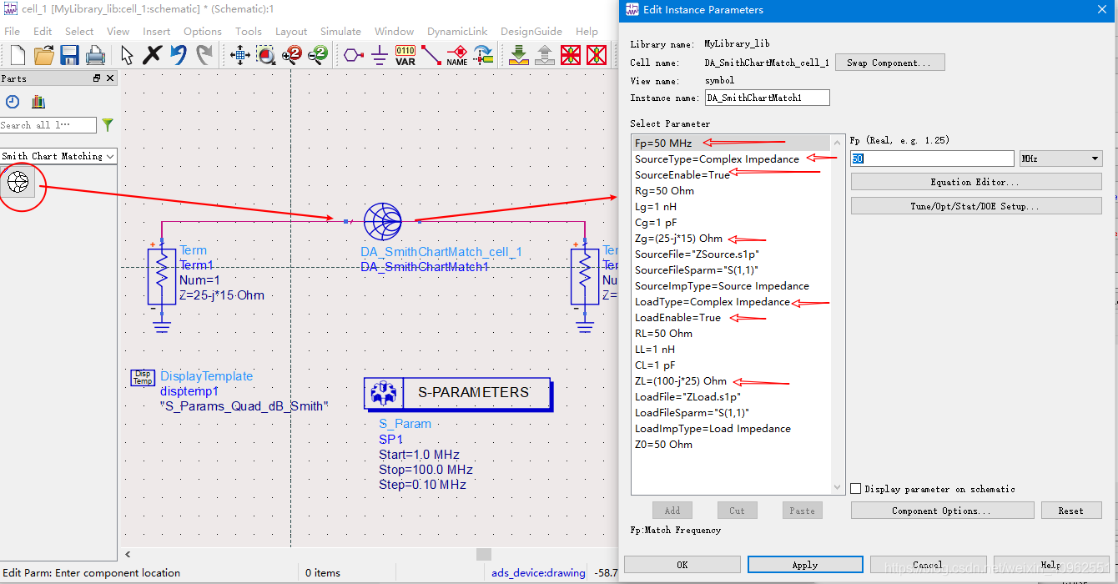The height and width of the screenshot is (584, 1118).
Task: Select the Insert Pin tool
Action: (x=353, y=55)
